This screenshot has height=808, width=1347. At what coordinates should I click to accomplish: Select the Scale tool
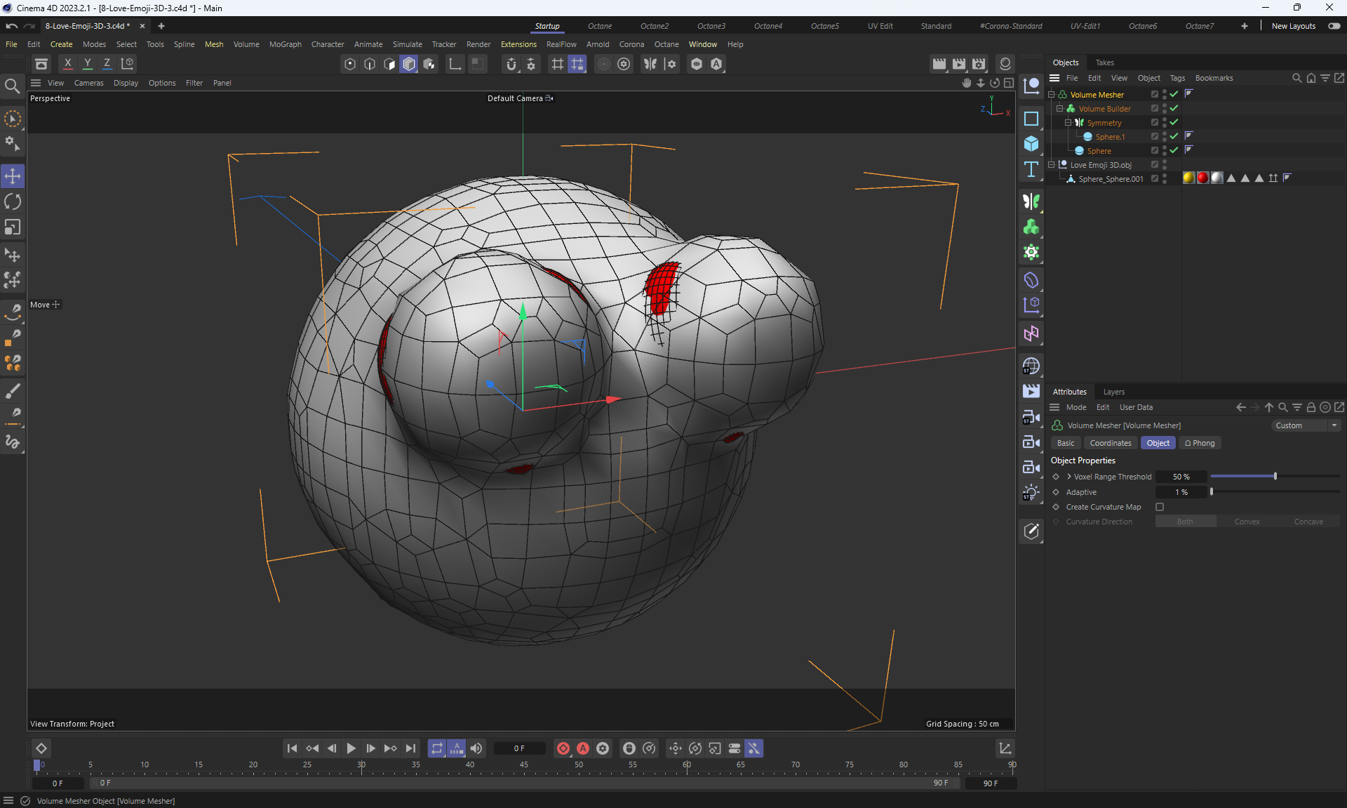(x=13, y=227)
